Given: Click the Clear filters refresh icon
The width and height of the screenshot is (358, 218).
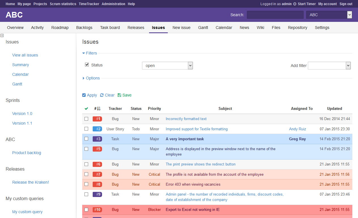Looking at the screenshot, I should coord(102,95).
